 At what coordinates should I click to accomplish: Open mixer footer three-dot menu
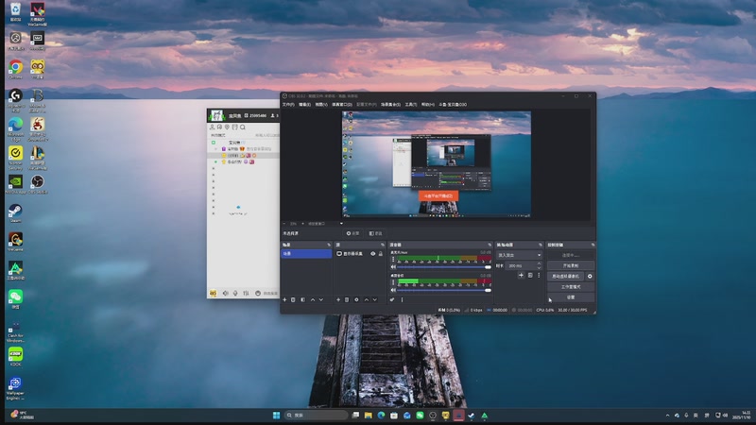point(402,299)
